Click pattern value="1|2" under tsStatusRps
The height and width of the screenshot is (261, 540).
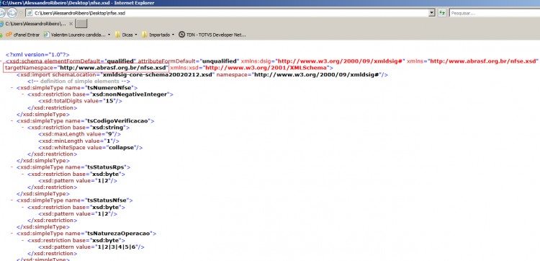pyautogui.click(x=78, y=181)
